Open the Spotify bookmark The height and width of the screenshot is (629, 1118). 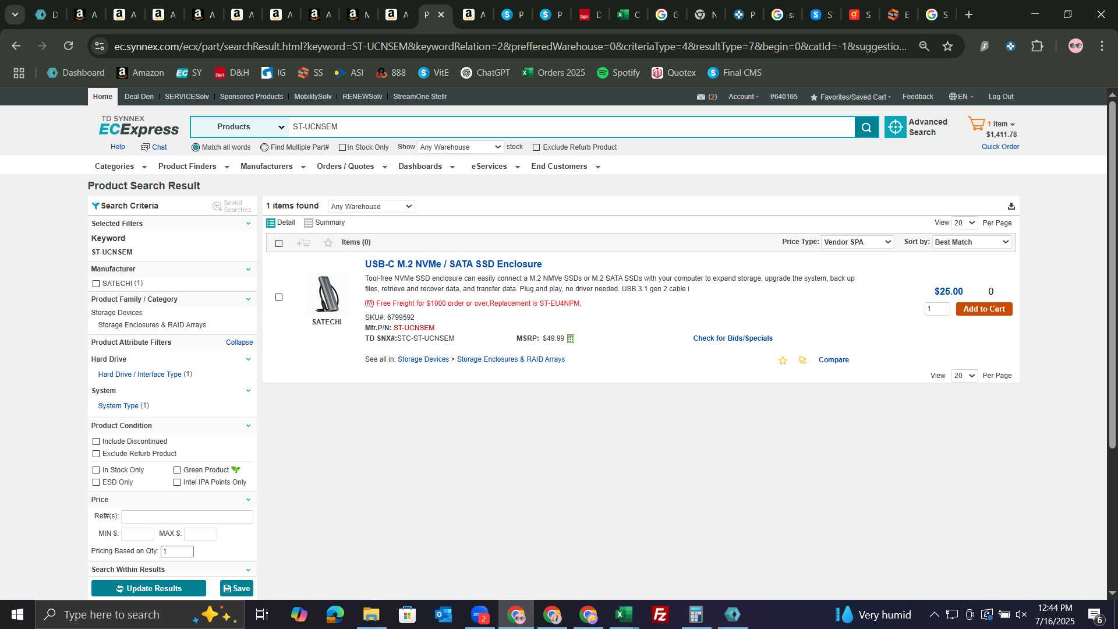click(x=618, y=73)
